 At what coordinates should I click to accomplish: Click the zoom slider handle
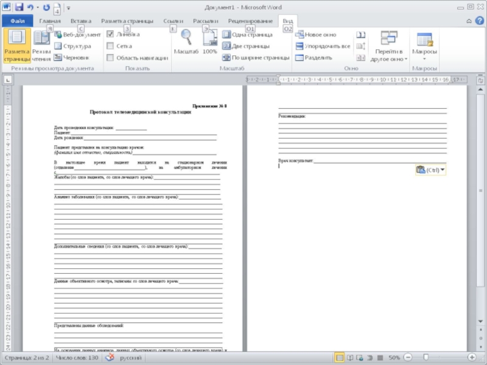[x=426, y=358]
